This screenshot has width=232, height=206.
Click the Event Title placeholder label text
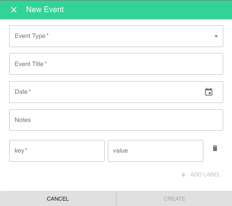pyautogui.click(x=31, y=64)
